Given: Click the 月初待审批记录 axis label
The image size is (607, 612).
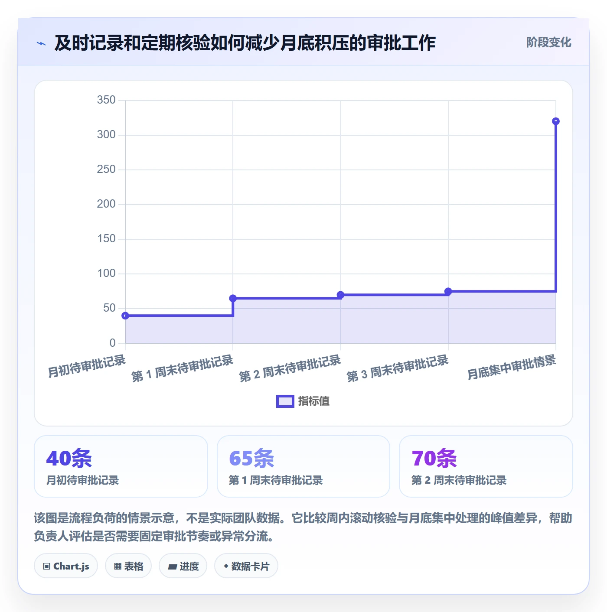Looking at the screenshot, I should 87,366.
